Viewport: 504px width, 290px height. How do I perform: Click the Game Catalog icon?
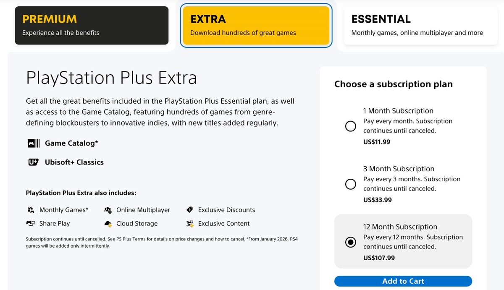pos(34,144)
